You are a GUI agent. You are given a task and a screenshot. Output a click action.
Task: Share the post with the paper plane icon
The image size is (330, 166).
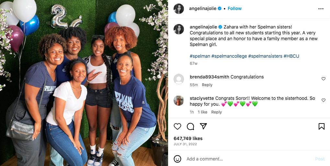tap(203, 126)
